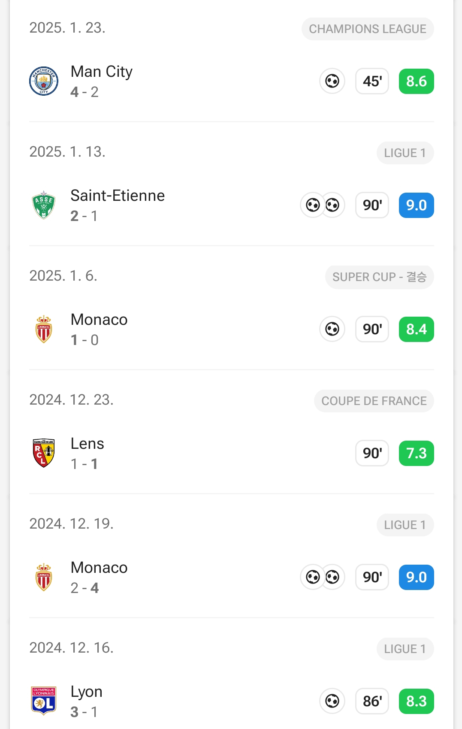
Task: Click the Lyon club crest
Action: pos(44,701)
